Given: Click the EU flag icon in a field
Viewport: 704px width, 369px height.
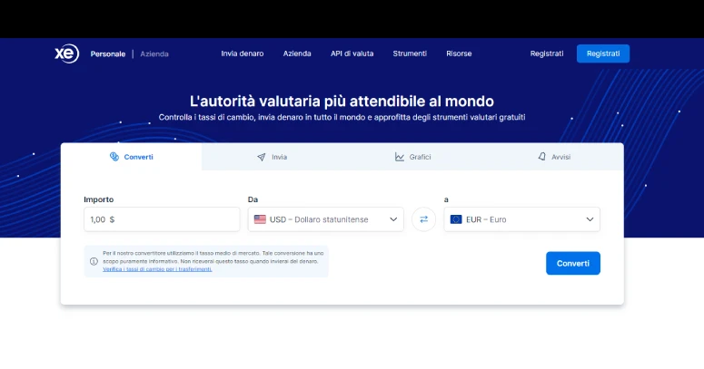Looking at the screenshot, I should (x=456, y=219).
